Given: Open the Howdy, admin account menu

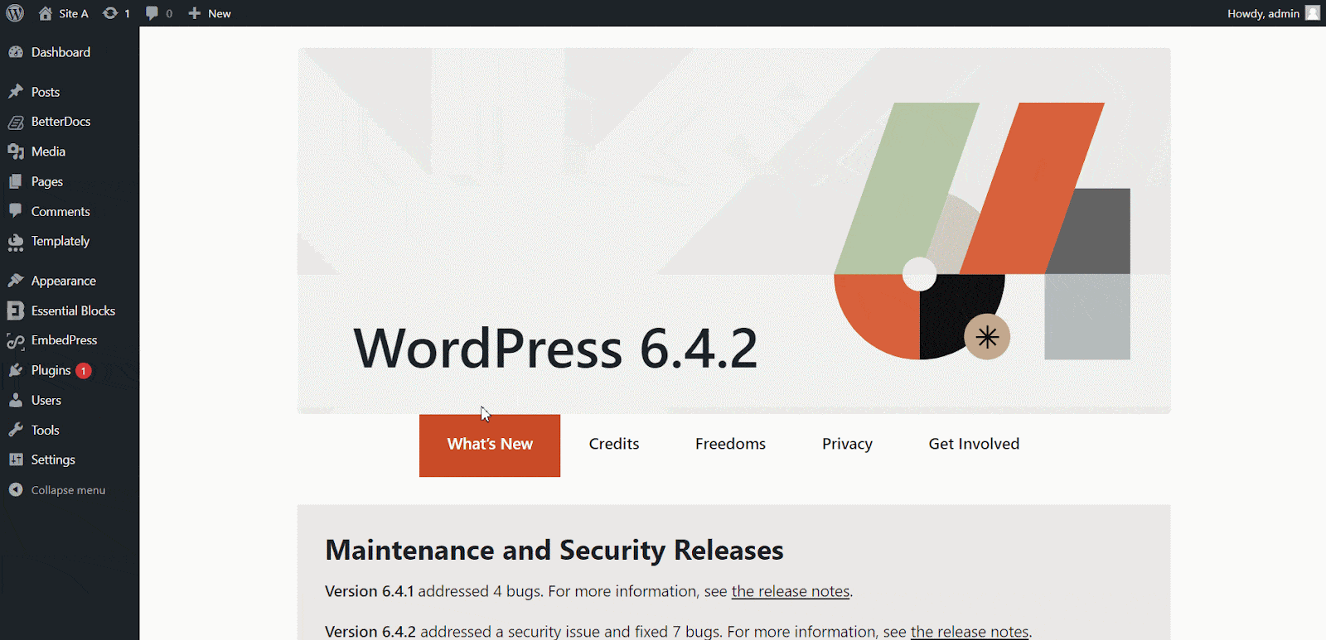Looking at the screenshot, I should [1263, 13].
